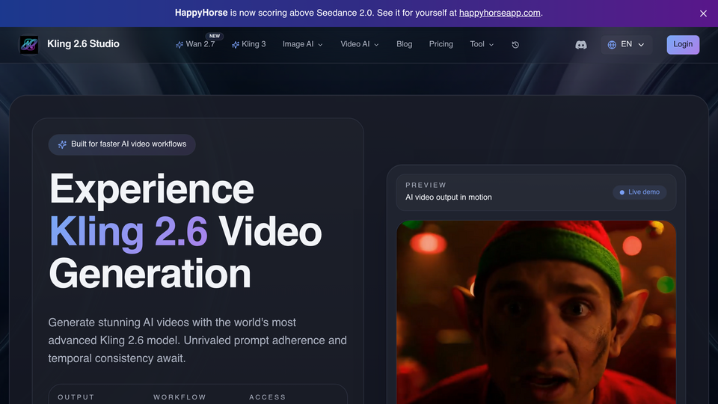Click 'AI video output in motion' text
Screen dimensions: 718x404
click(448, 198)
